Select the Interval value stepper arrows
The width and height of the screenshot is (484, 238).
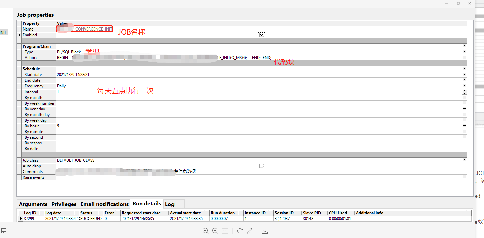click(464, 92)
